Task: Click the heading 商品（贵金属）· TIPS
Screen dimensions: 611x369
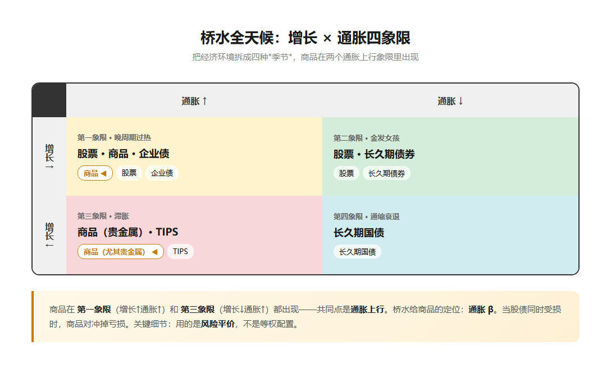Action: pos(128,232)
